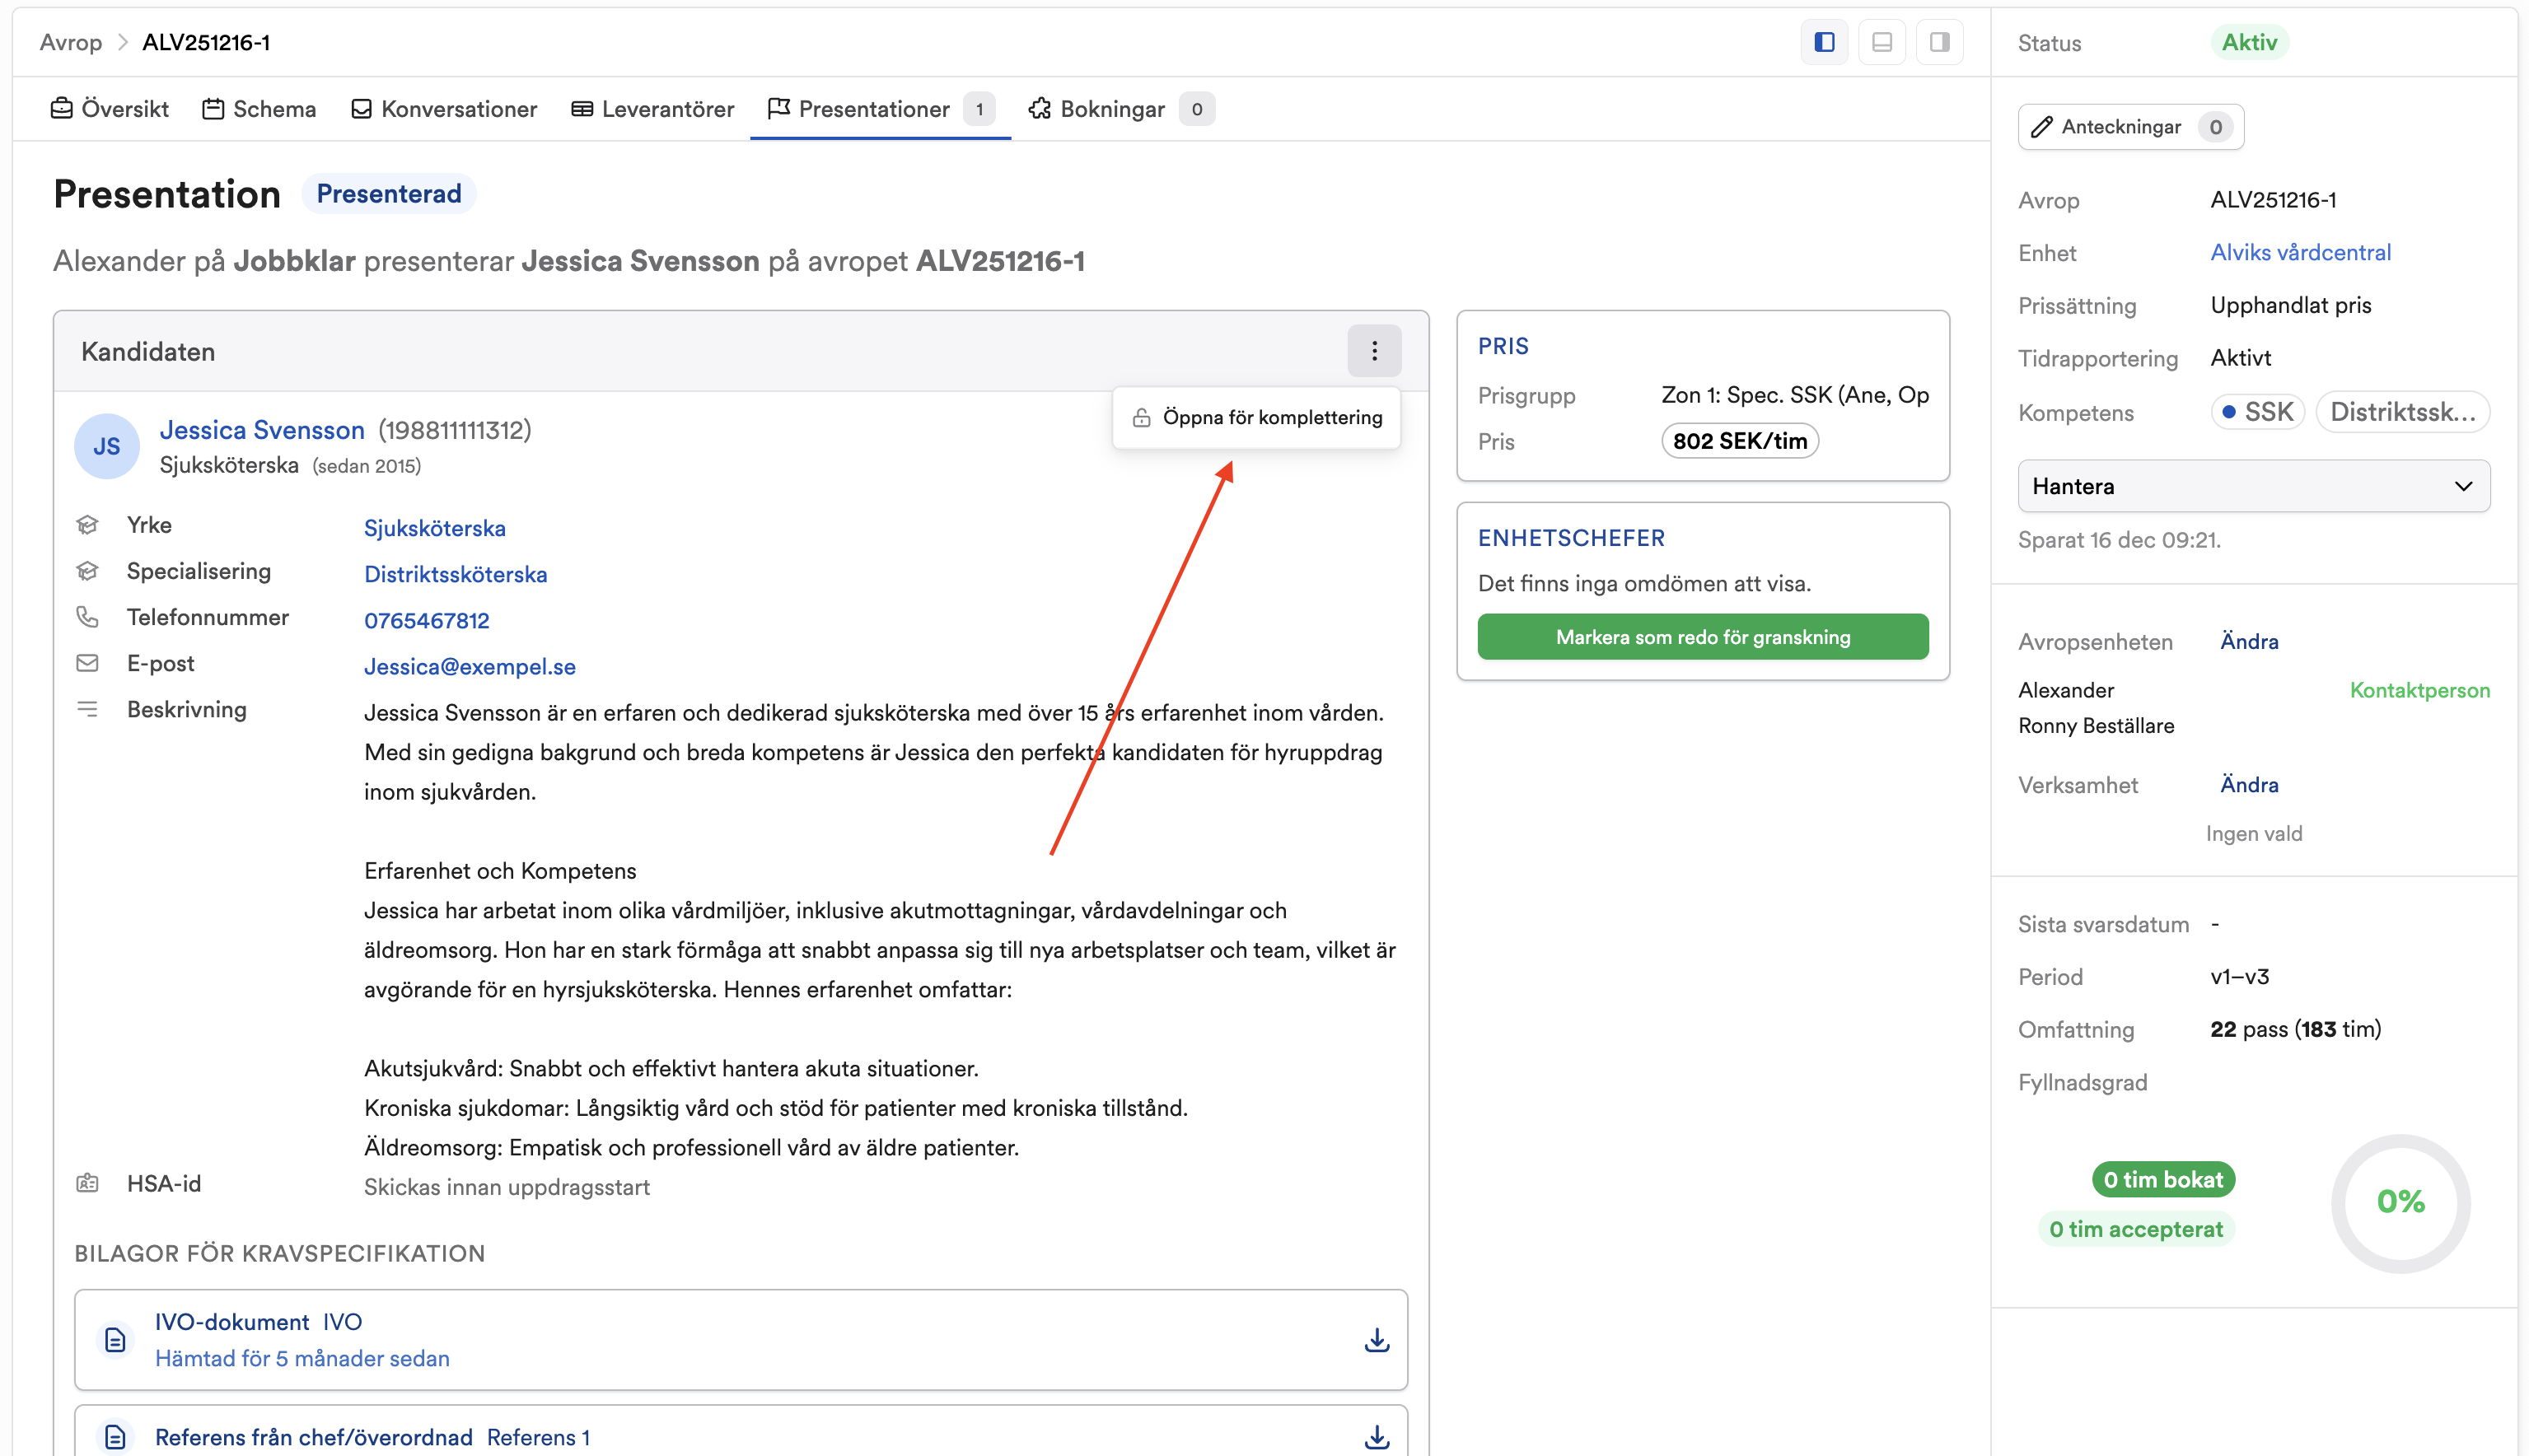Click the 802 SEK/tim price badge
Viewport: 2529px width, 1456px height.
pyautogui.click(x=1740, y=441)
